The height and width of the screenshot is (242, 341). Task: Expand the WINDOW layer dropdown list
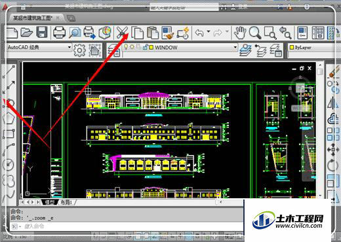tap(235, 47)
